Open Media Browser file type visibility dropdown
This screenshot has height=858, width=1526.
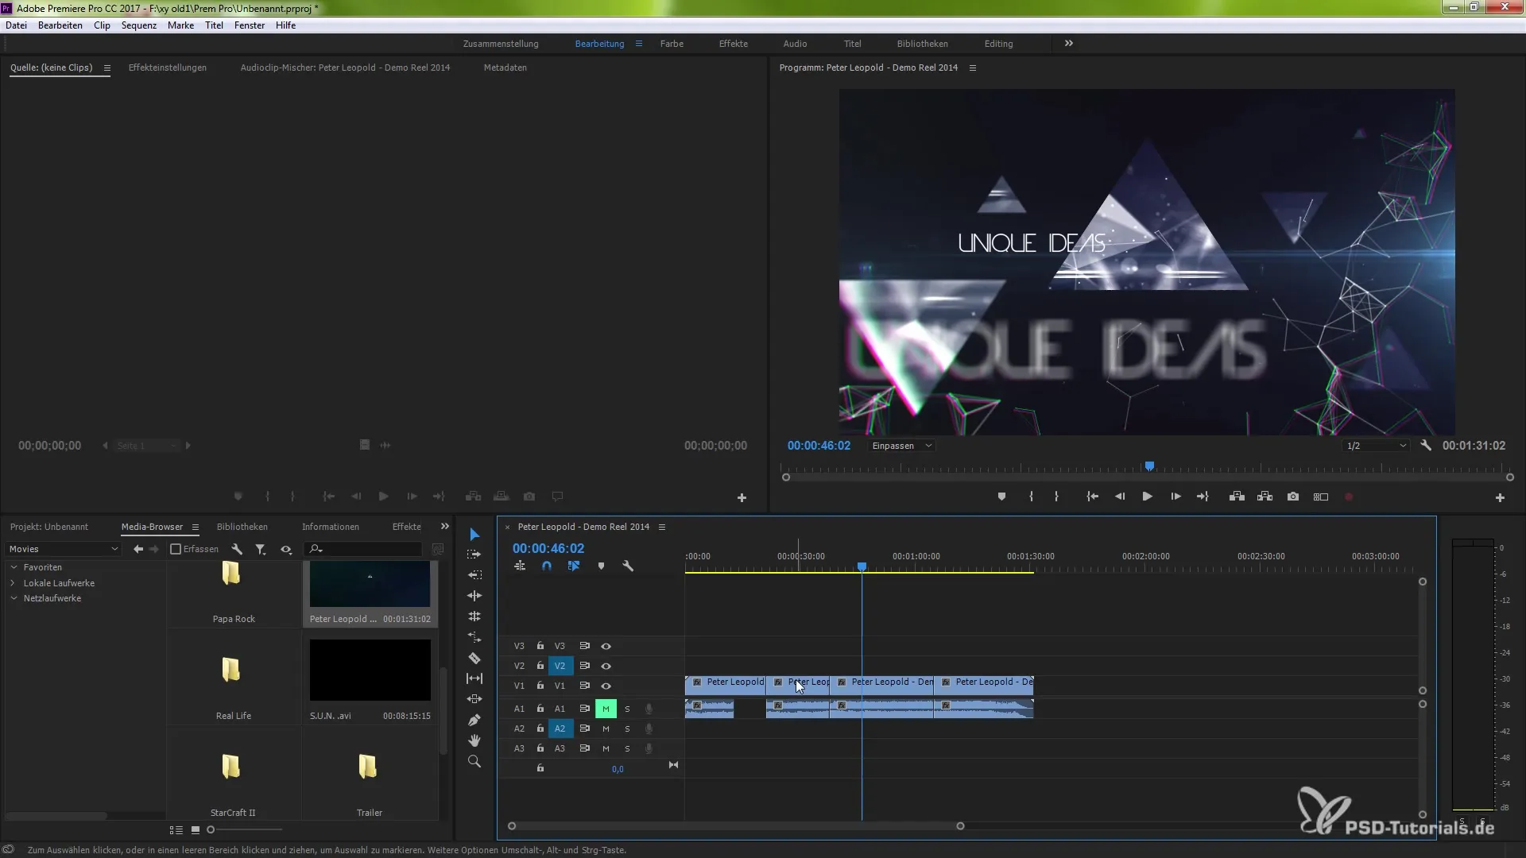point(286,549)
